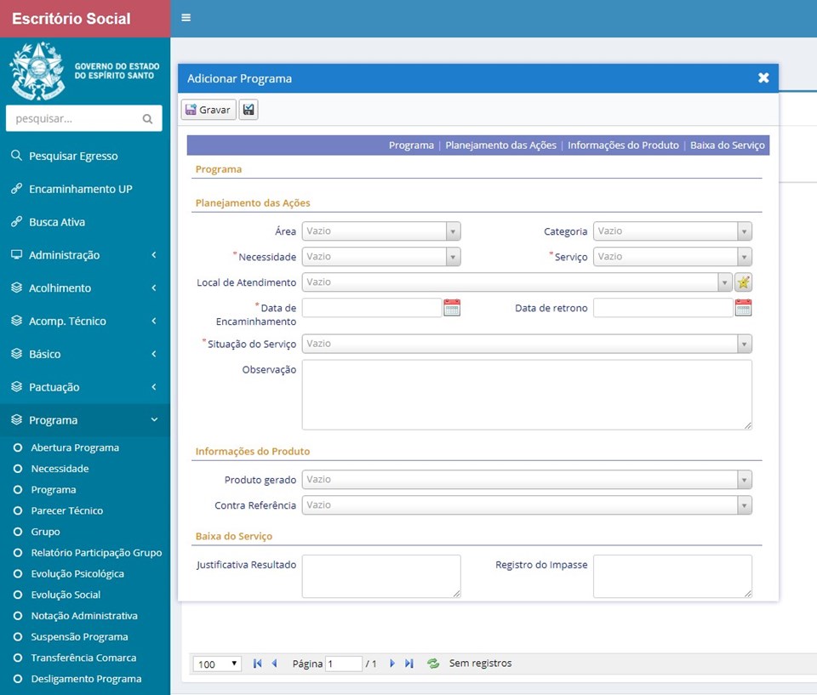This screenshot has height=695, width=817.
Task: Select the page size 100 dropdown
Action: (217, 664)
